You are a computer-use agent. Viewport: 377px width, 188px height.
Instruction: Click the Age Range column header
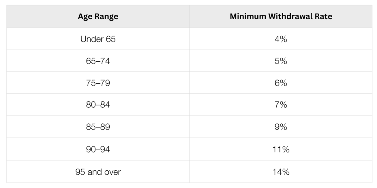coord(98,17)
